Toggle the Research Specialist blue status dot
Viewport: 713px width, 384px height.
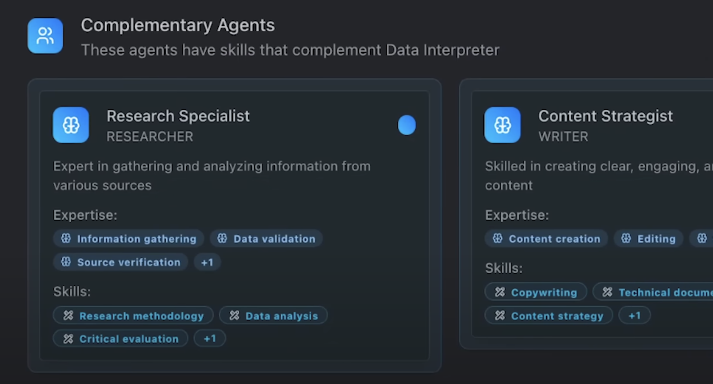point(407,125)
